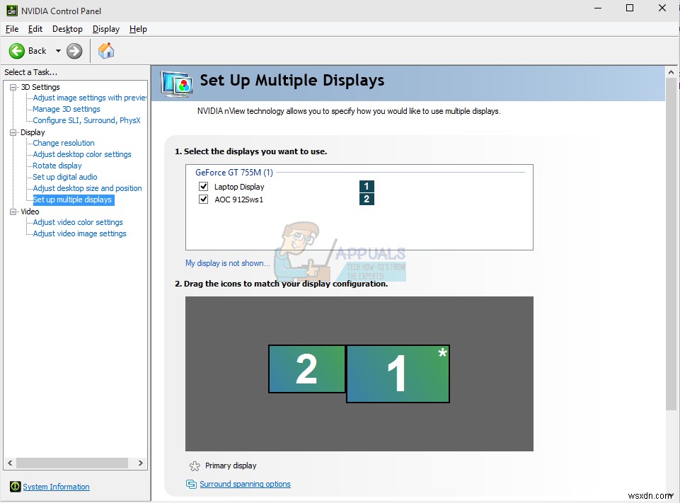Open the File menu
Screen dimensions: 680x503
click(12, 29)
